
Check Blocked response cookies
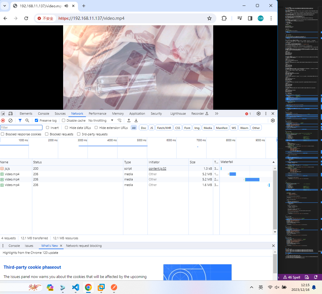[2, 134]
